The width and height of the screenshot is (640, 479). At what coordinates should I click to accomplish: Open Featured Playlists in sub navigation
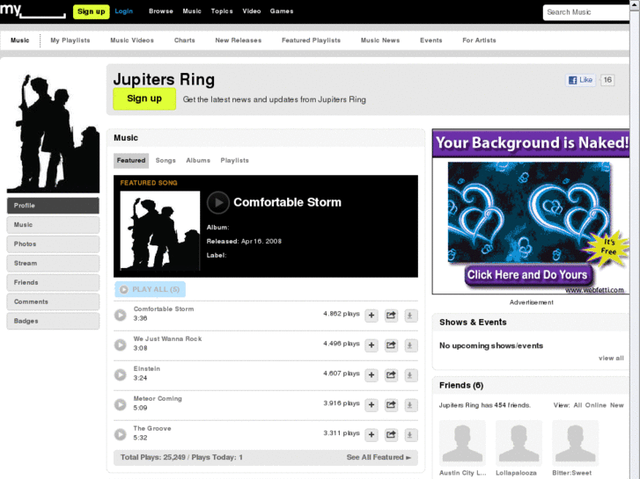click(x=311, y=40)
